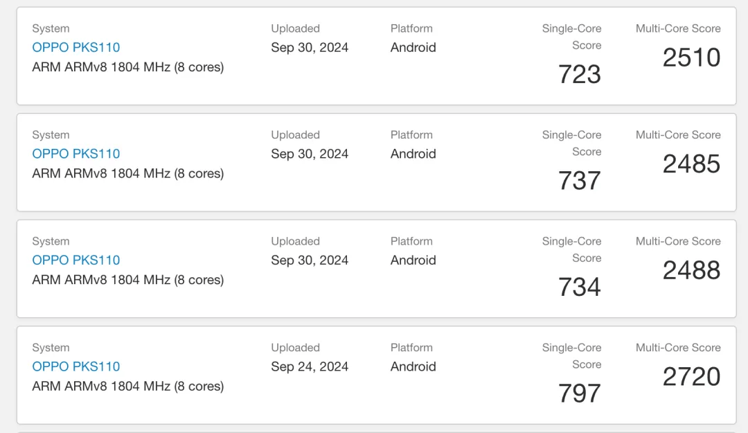The image size is (748, 433).
Task: Click the Android platform text in the 2485 card
Action: 413,154
